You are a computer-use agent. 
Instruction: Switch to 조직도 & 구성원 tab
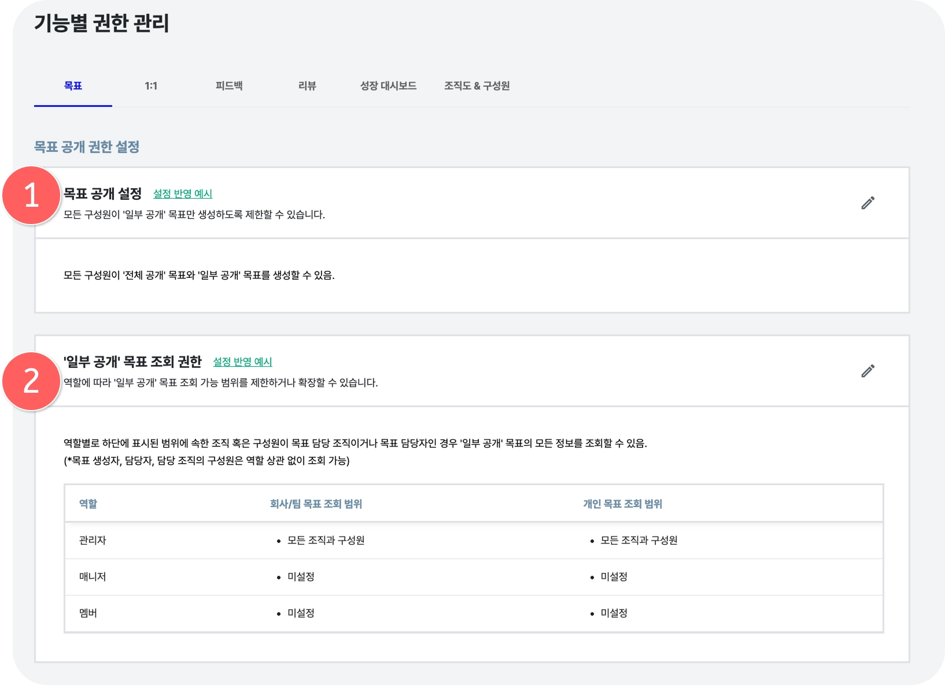pyautogui.click(x=477, y=86)
